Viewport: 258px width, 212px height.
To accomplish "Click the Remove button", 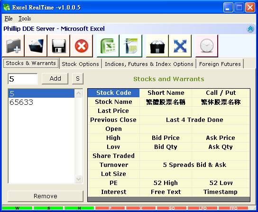I will 46,196.
